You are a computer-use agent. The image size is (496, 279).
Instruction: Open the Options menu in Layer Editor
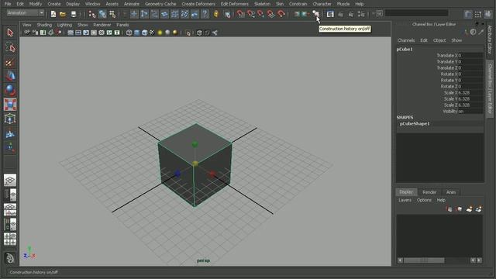coord(424,200)
